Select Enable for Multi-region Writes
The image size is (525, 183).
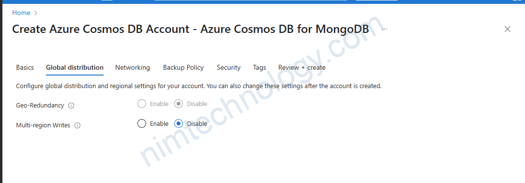point(142,123)
